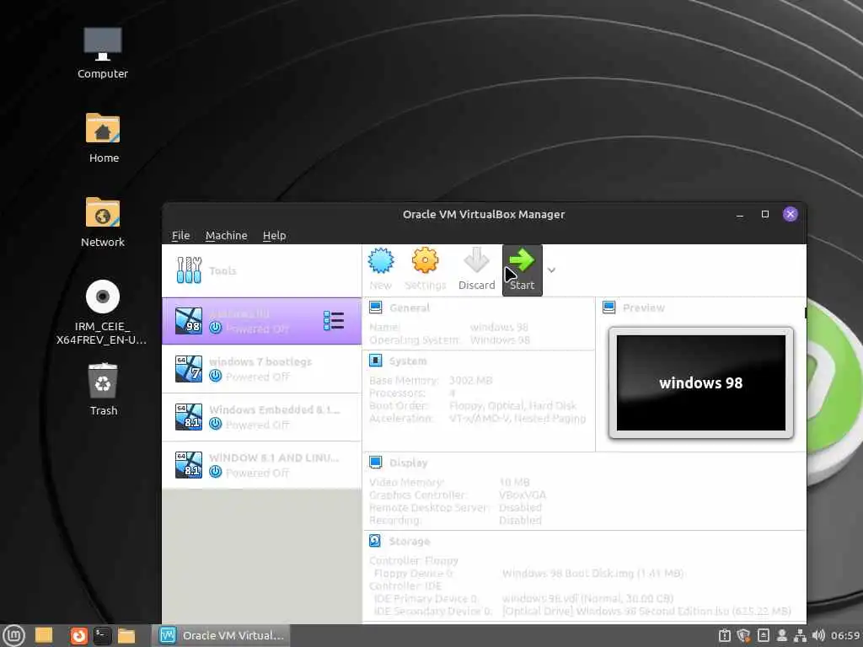Open the windows 98 machine menu list icon
The image size is (863, 647).
(334, 321)
